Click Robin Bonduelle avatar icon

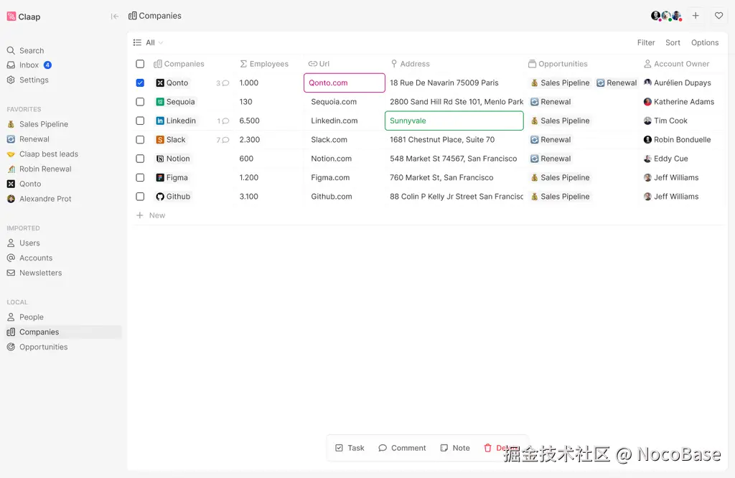[x=647, y=140]
